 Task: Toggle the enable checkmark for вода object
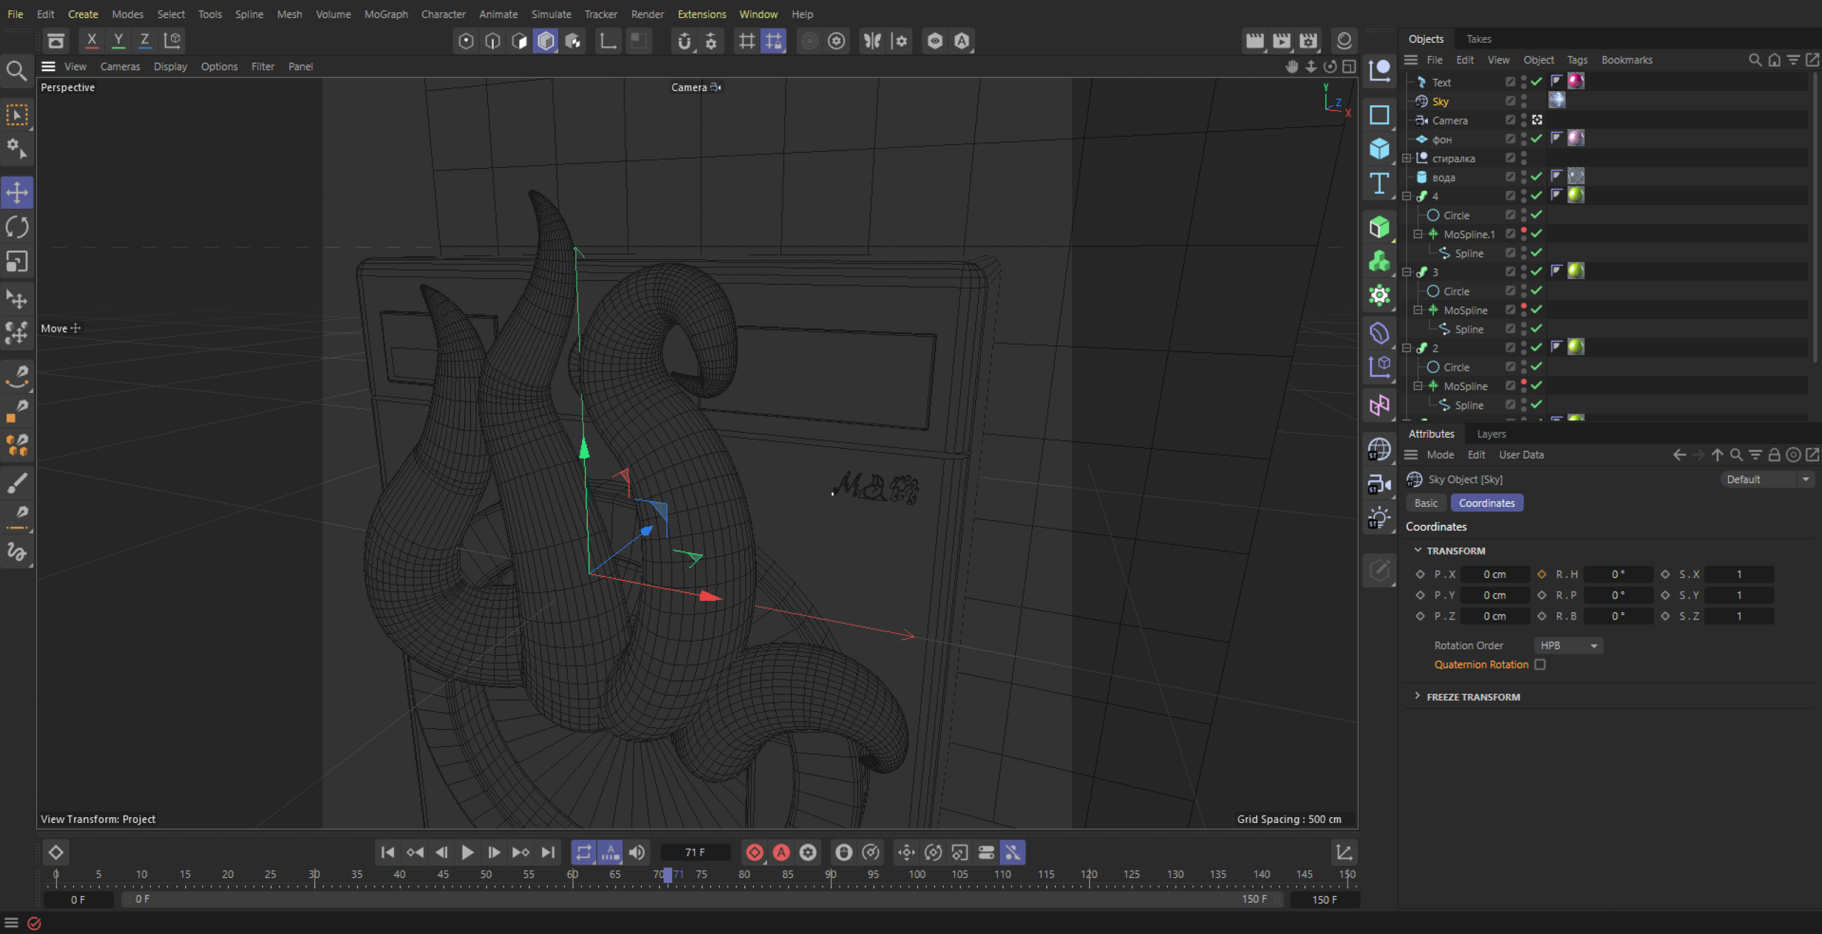[x=1536, y=177]
